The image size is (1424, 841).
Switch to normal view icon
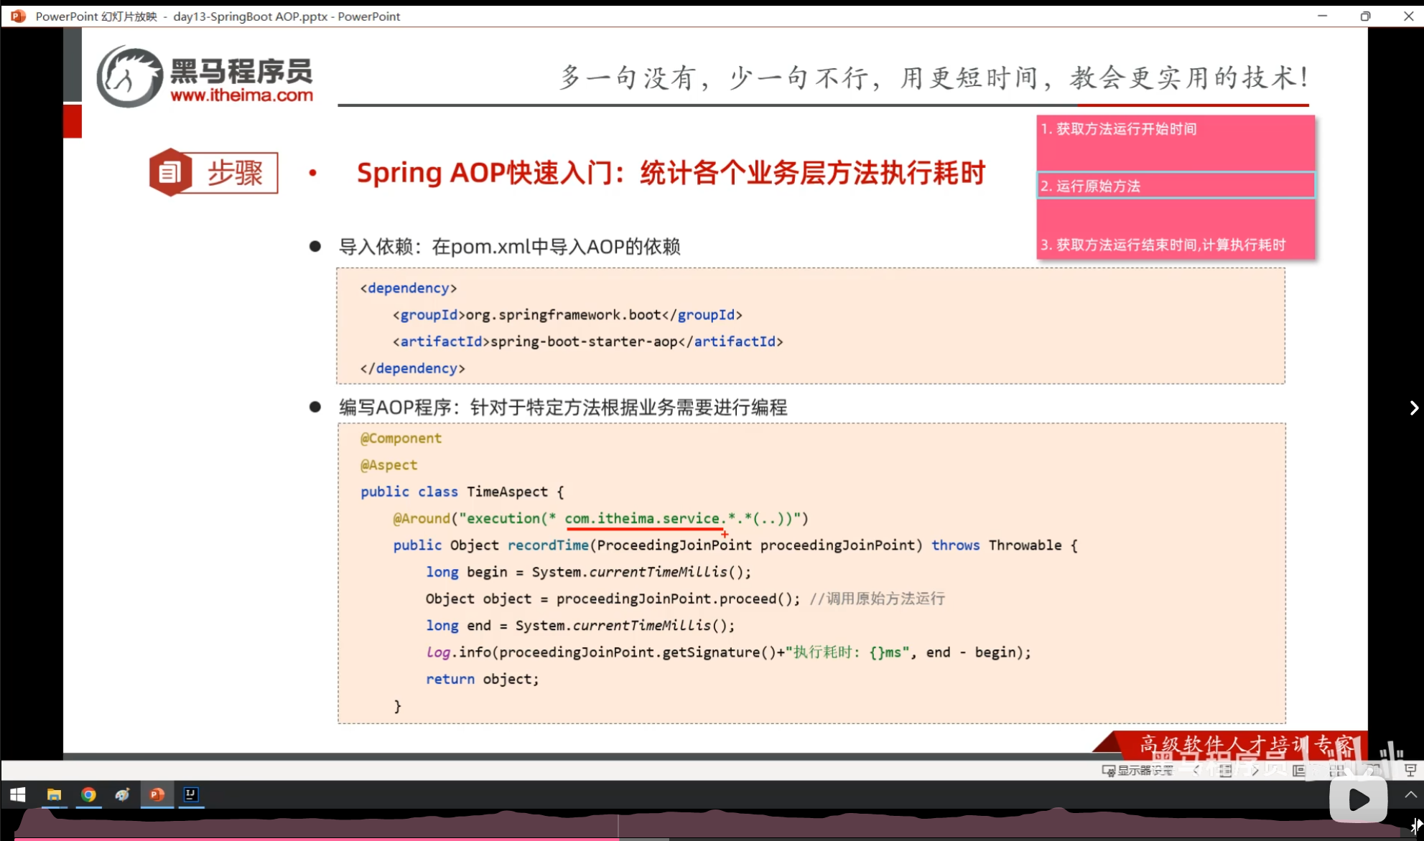click(x=1298, y=770)
